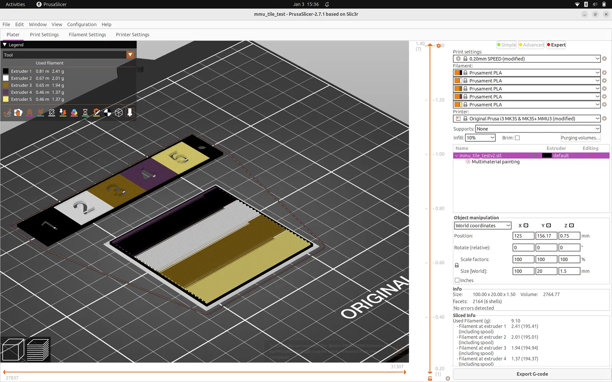The image size is (612, 382).
Task: Open the Supports dropdown
Action: (x=538, y=129)
